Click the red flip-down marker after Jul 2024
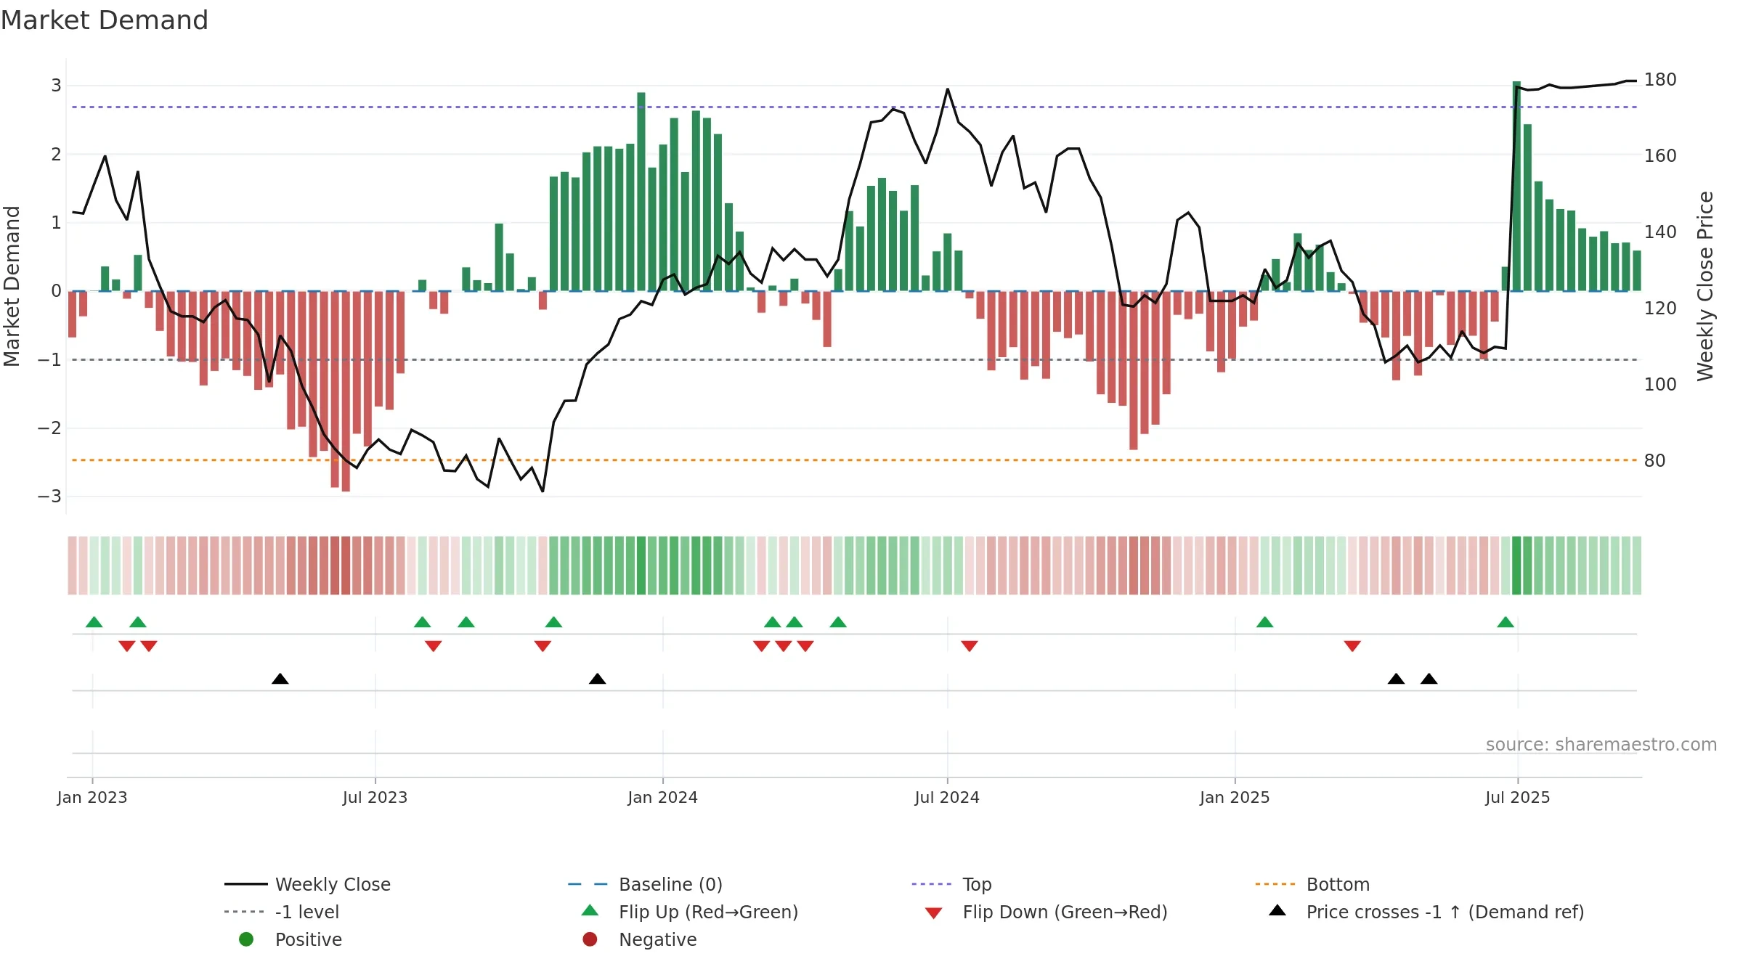The width and height of the screenshot is (1743, 980). 970,646
